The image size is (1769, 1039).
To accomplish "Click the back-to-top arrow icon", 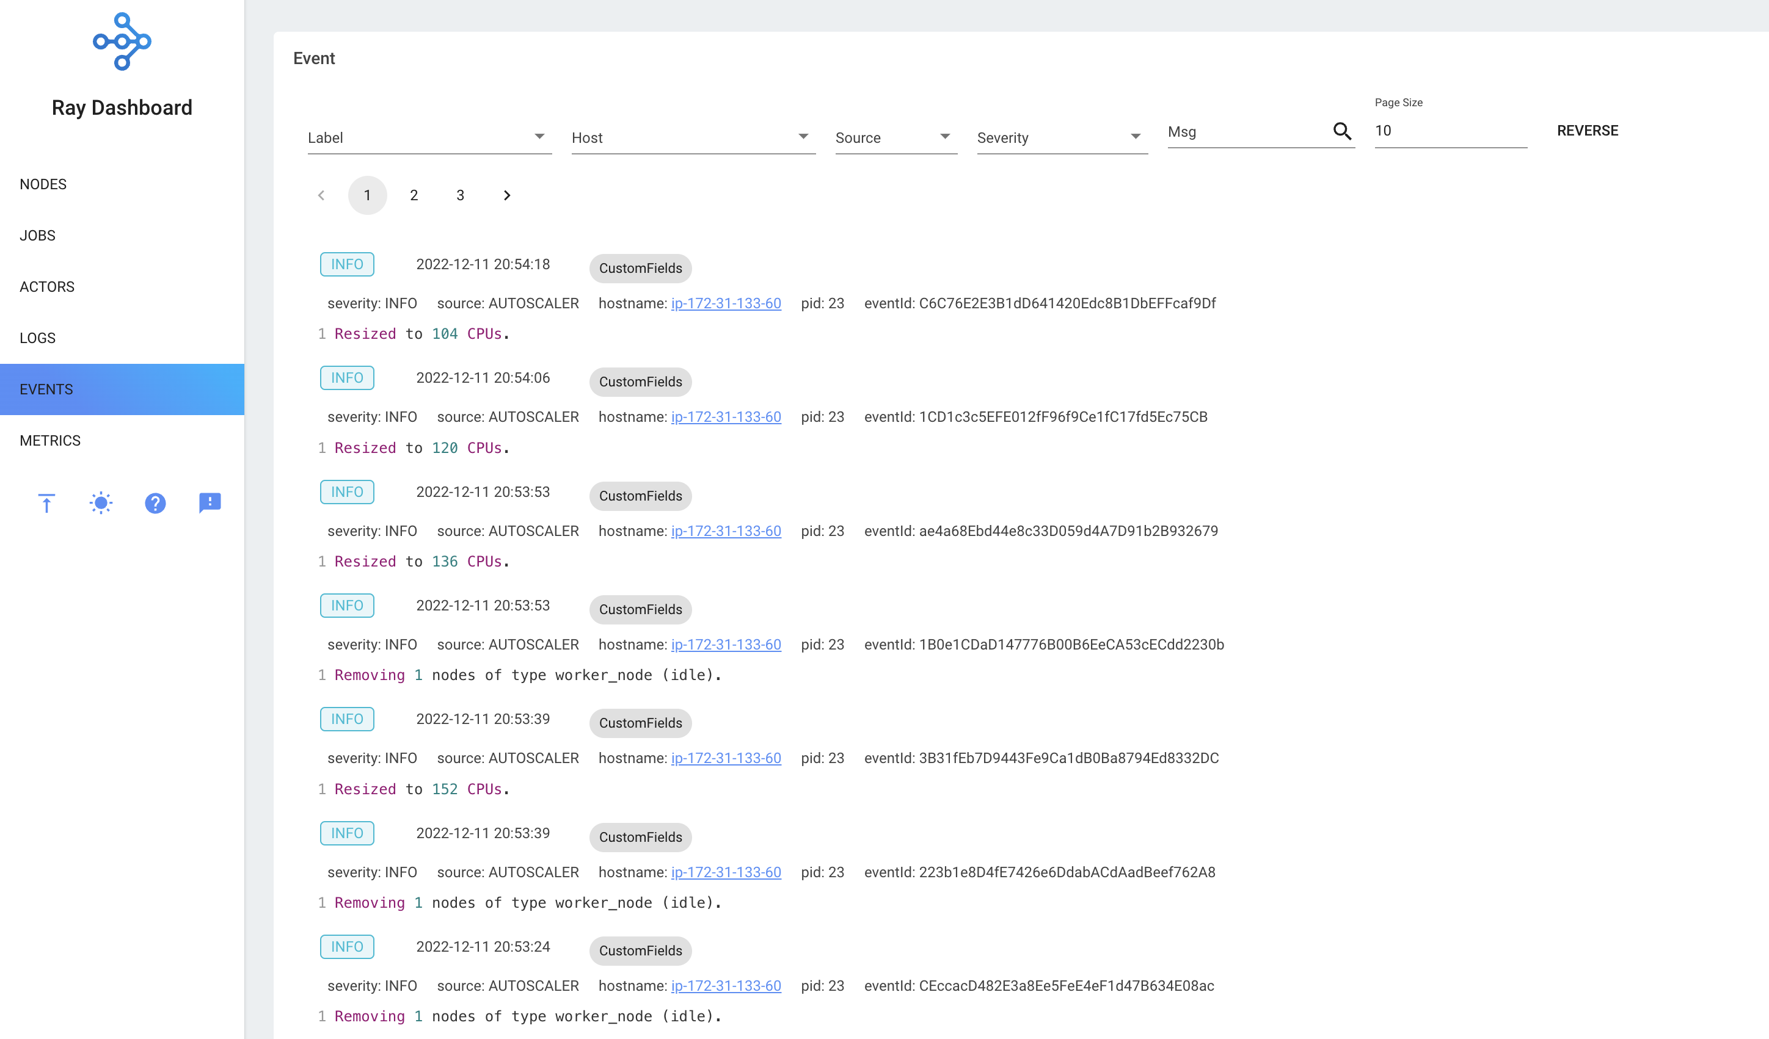I will (x=46, y=503).
